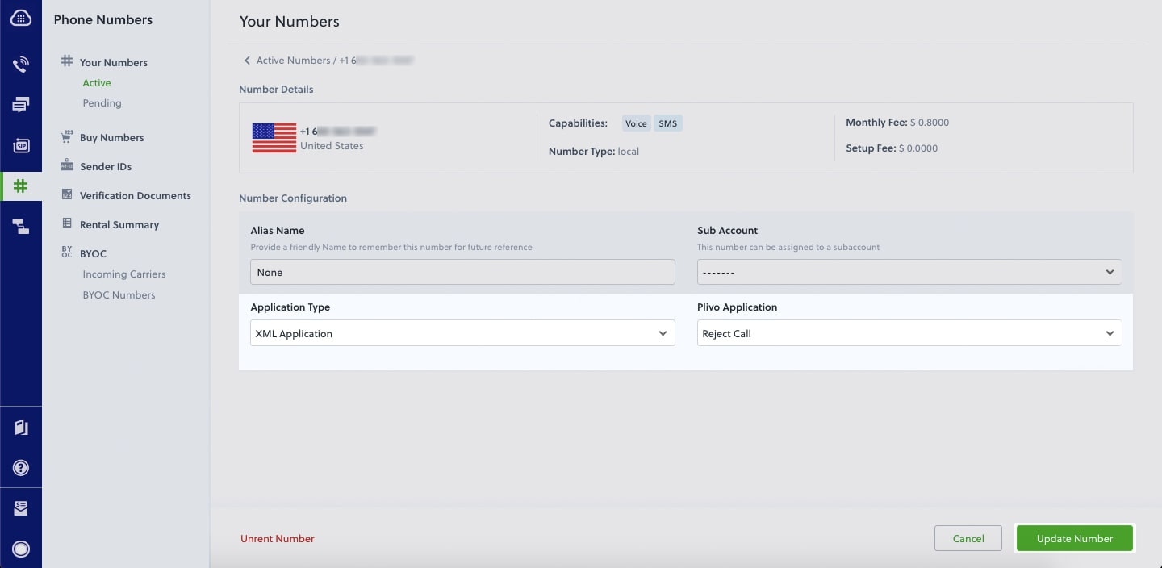Click the Unrent Number link
1162x568 pixels.
[277, 538]
